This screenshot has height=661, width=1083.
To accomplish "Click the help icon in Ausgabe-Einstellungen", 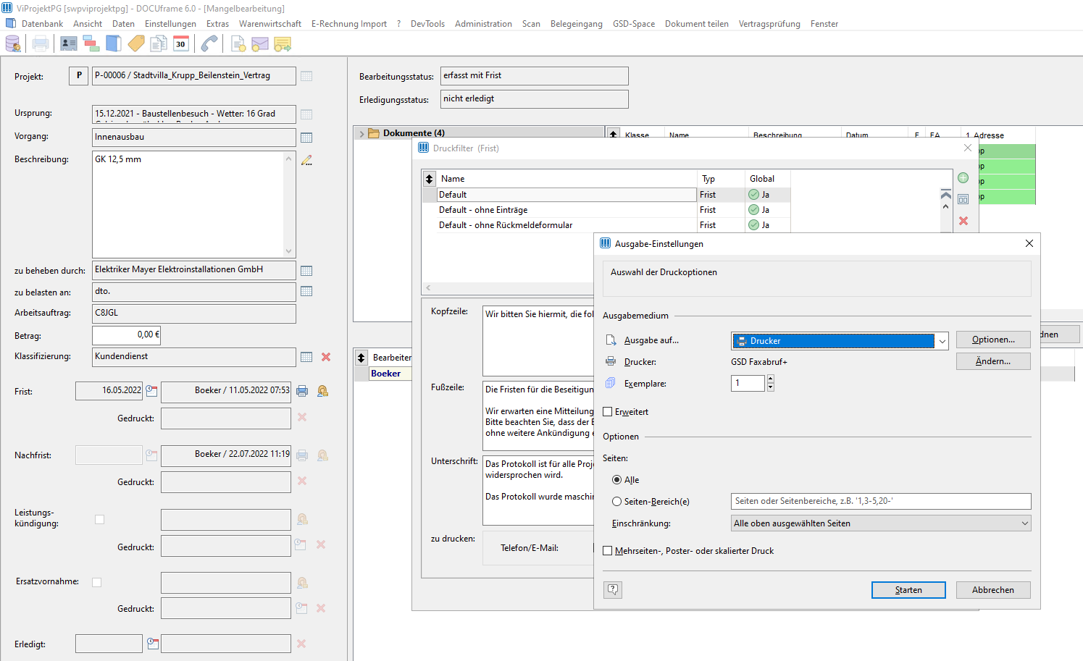I will pyautogui.click(x=613, y=589).
